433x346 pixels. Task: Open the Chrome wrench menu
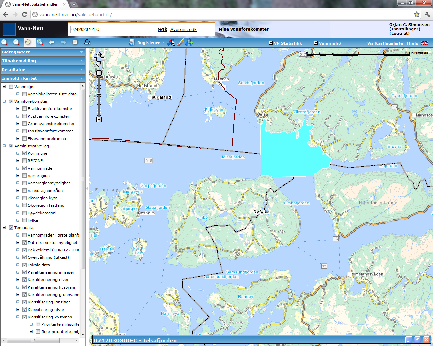427,14
